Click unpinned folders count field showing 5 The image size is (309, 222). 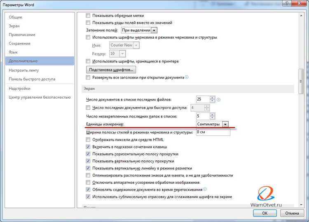[203, 116]
